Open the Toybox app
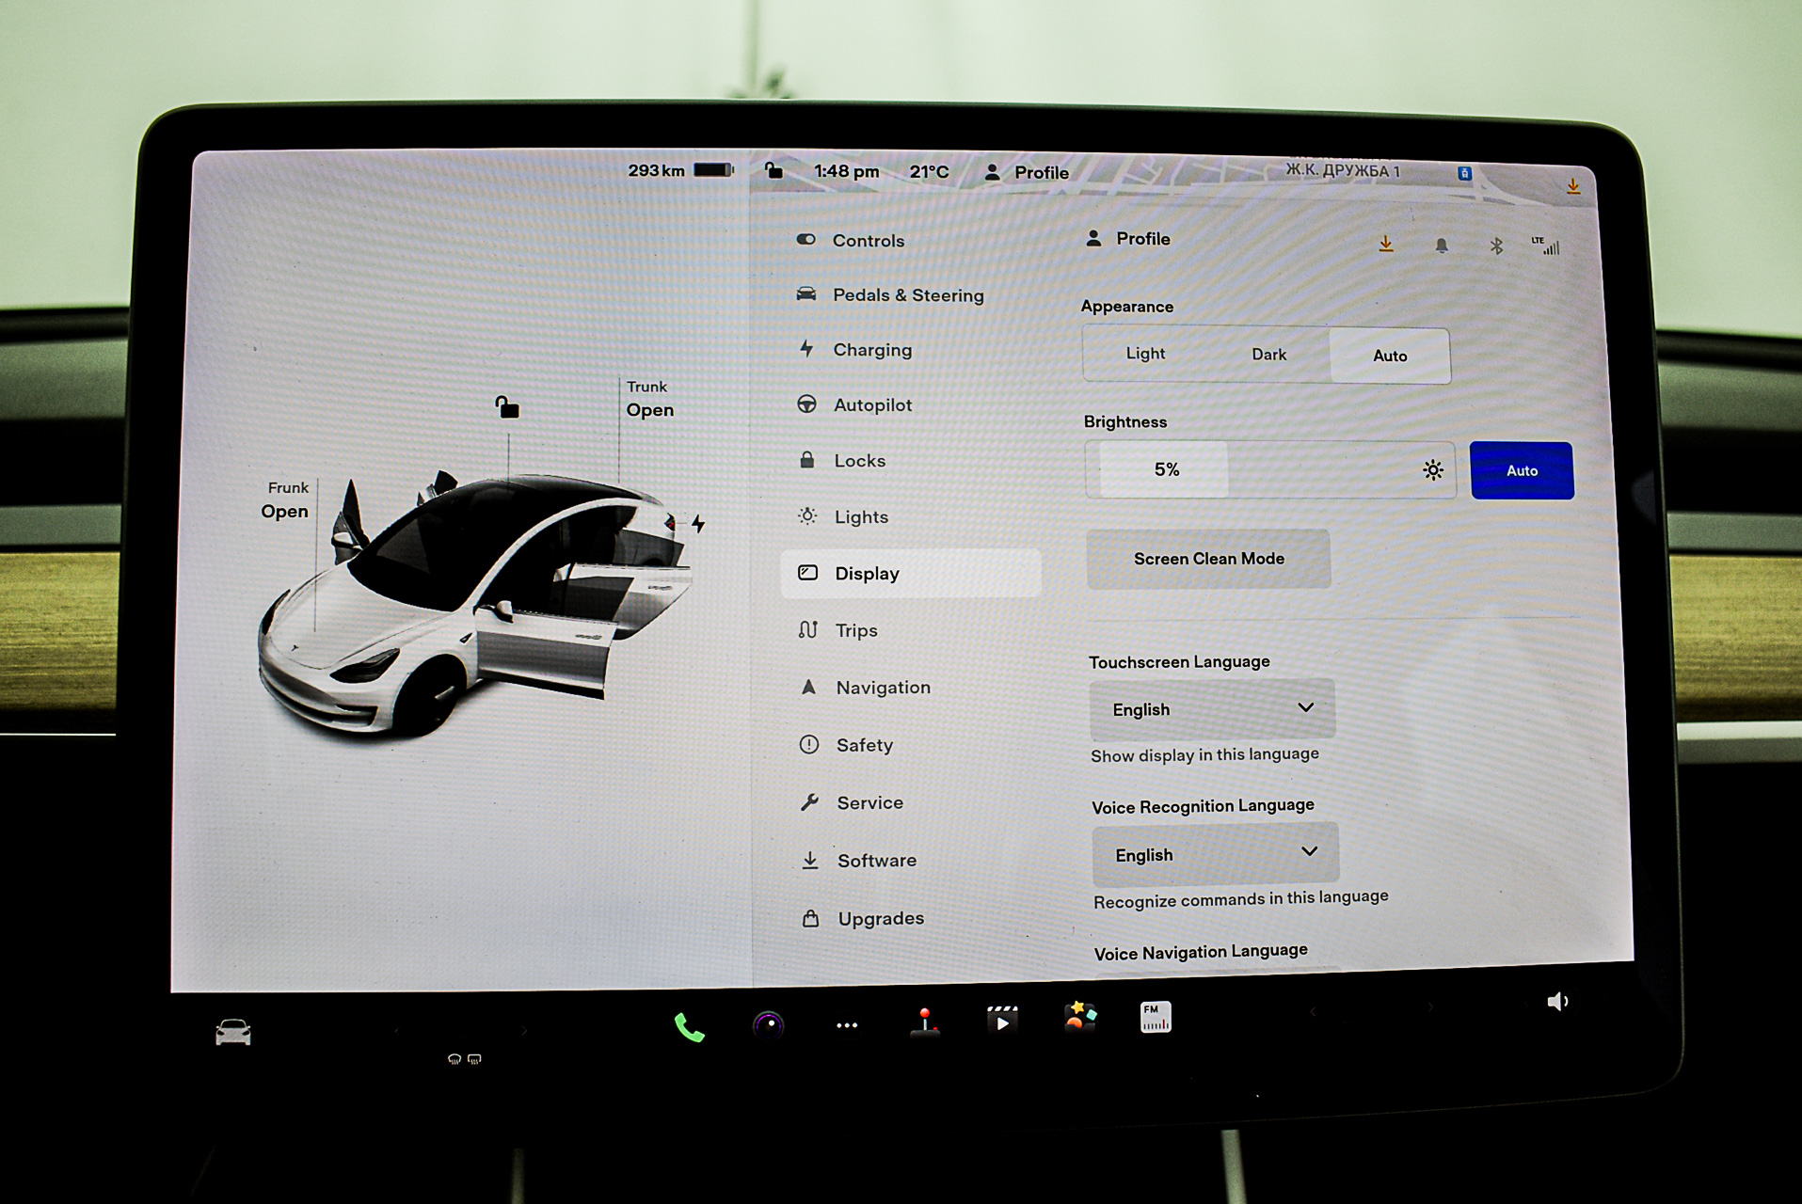 (x=1080, y=1017)
